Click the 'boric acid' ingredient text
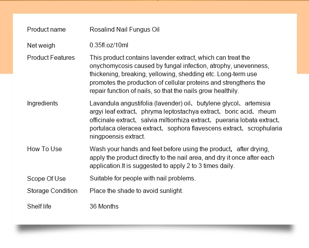309x248 pixels. click(x=238, y=112)
